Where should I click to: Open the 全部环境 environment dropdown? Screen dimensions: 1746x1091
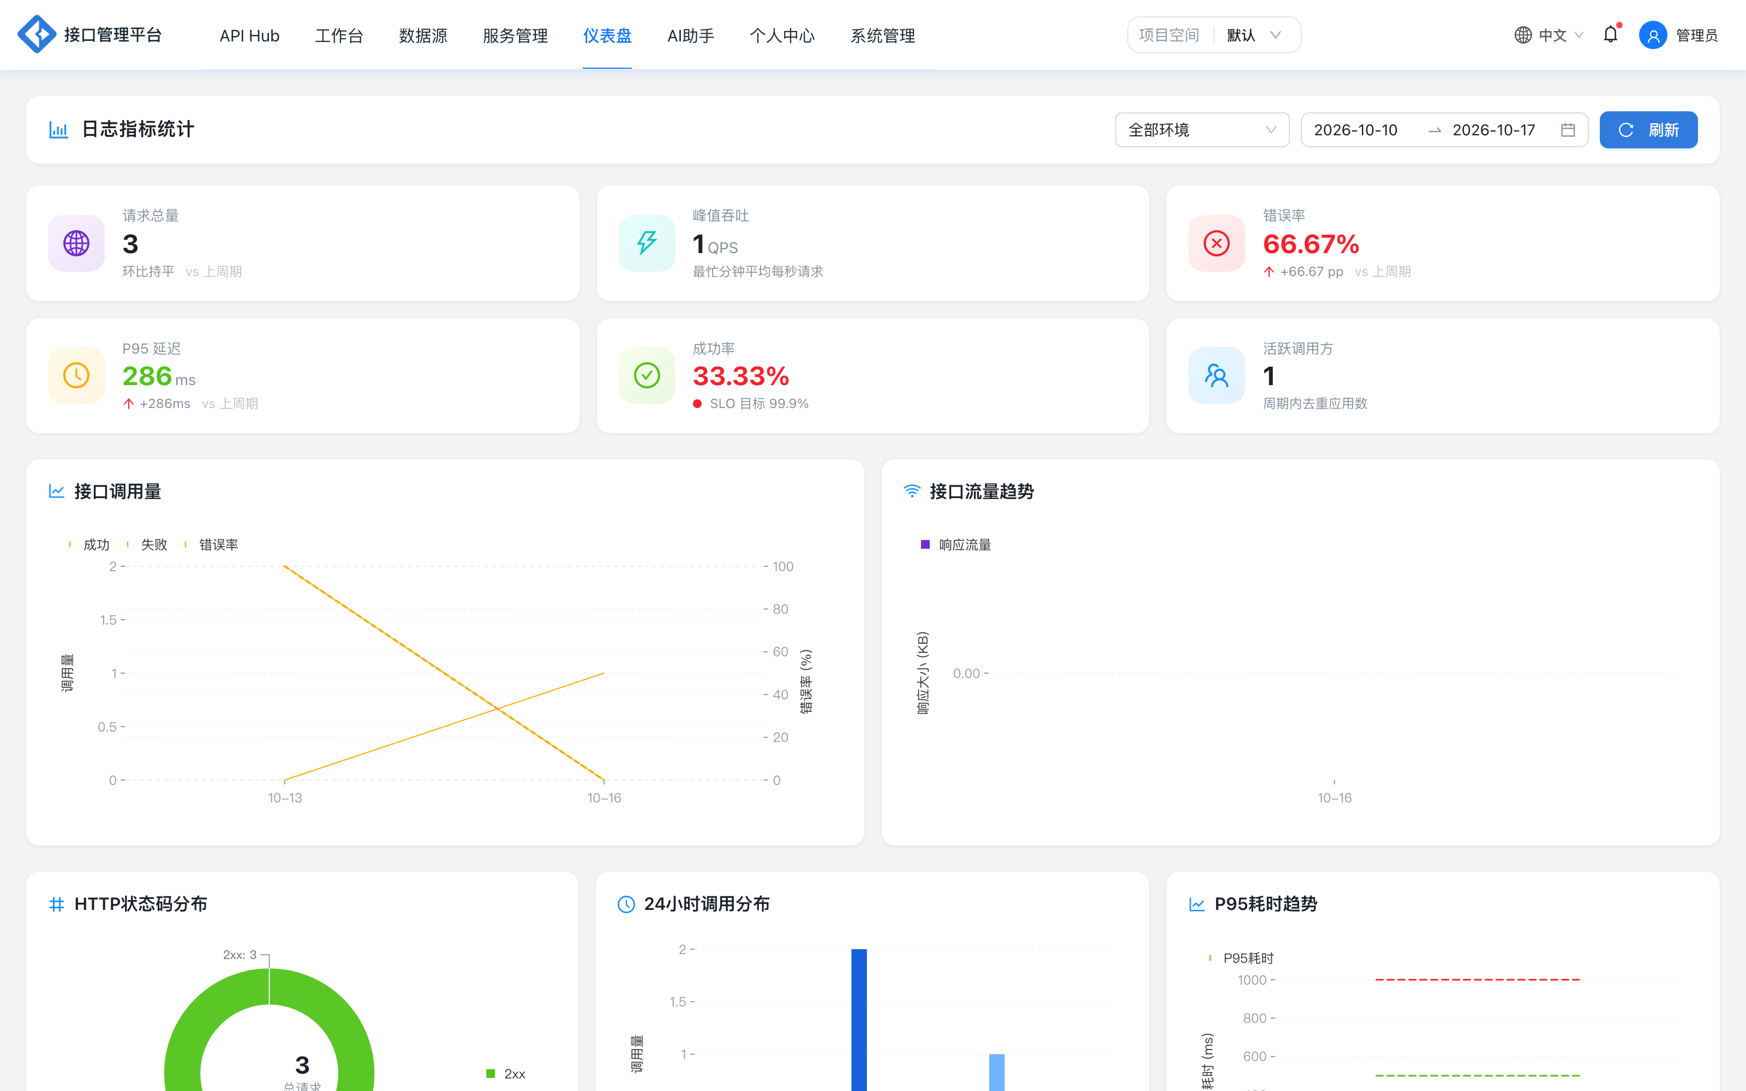click(x=1202, y=130)
